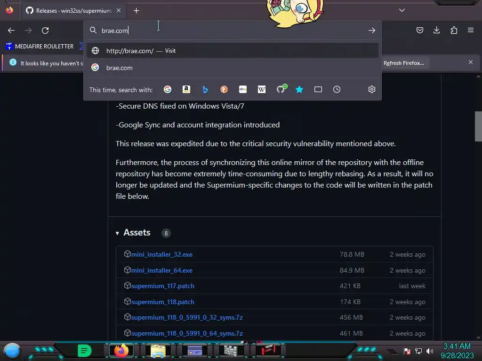The width and height of the screenshot is (482, 361).
Task: Open the Windows Start orb
Action: [x=12, y=351]
